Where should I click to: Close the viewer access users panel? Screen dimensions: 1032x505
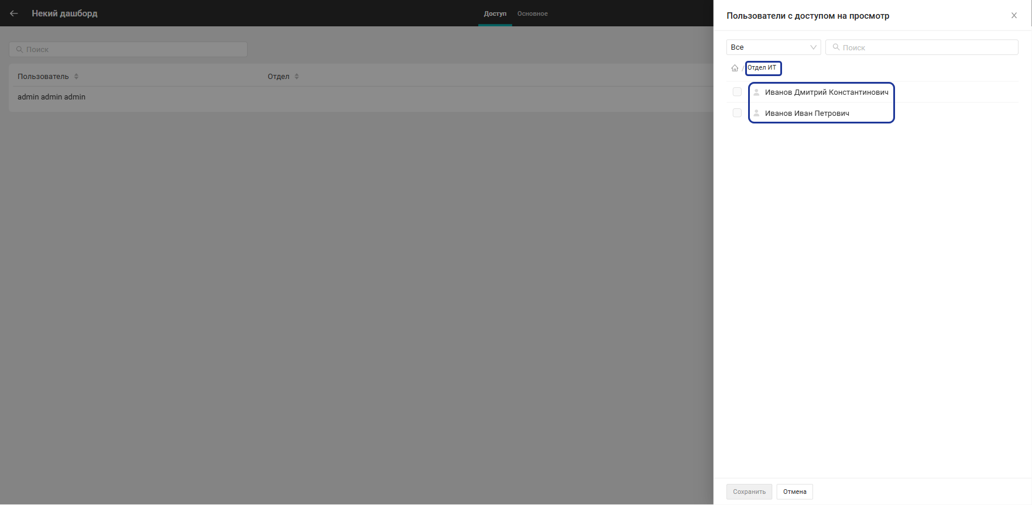point(1014,16)
